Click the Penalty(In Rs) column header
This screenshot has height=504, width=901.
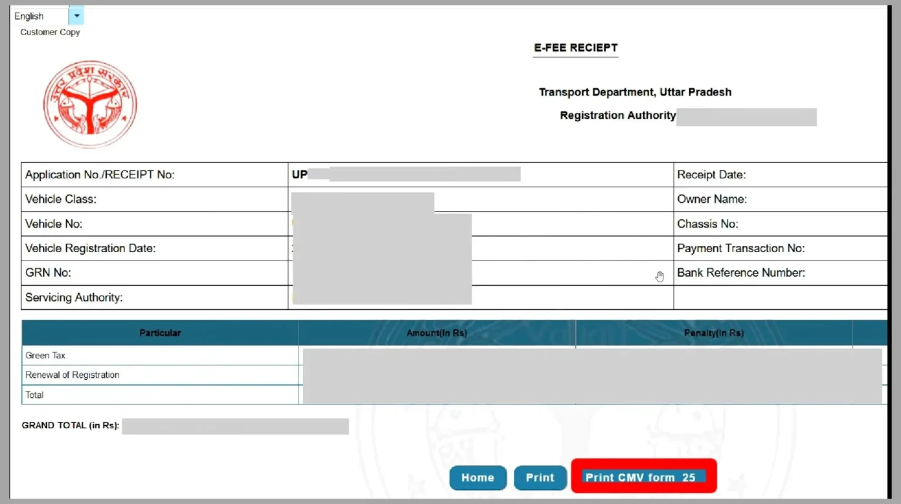713,333
